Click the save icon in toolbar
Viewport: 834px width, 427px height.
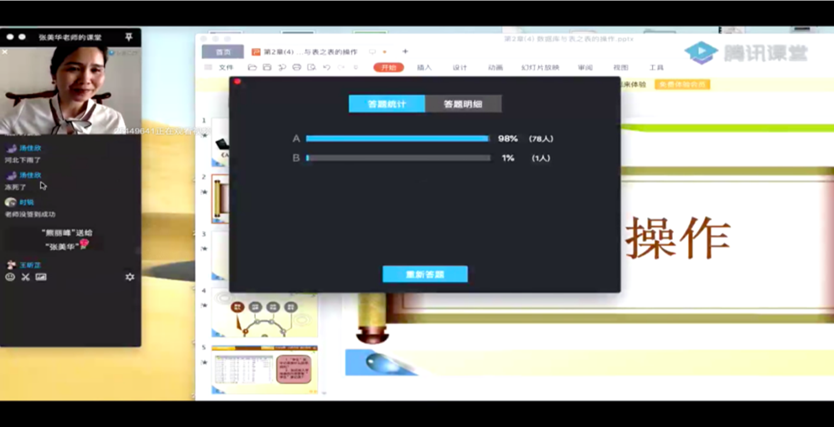pyautogui.click(x=267, y=68)
